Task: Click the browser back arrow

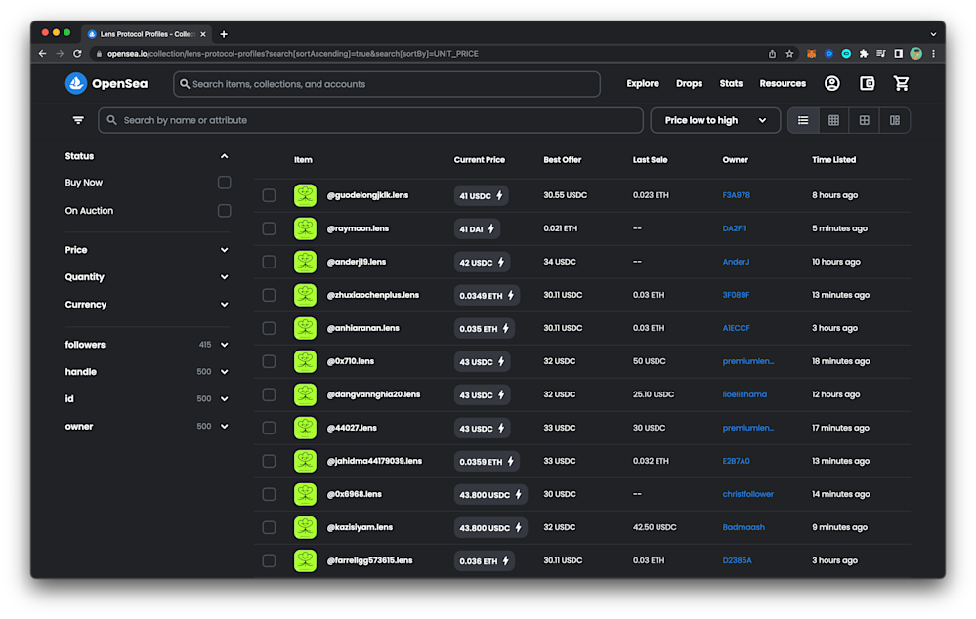Action: pos(42,54)
